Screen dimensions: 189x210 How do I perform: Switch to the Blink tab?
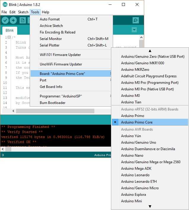[x=10, y=31]
